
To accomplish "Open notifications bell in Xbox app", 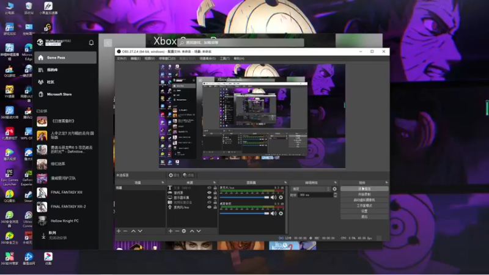I will [91, 42].
